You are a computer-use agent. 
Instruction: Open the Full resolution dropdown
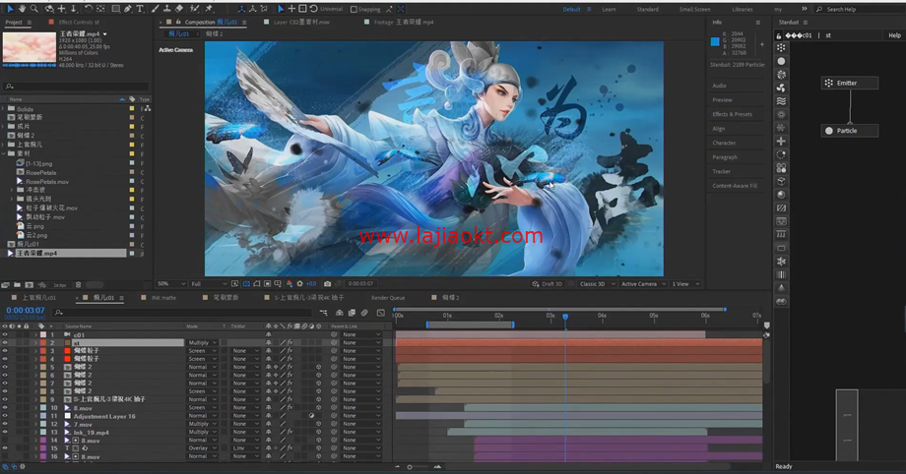pos(209,283)
